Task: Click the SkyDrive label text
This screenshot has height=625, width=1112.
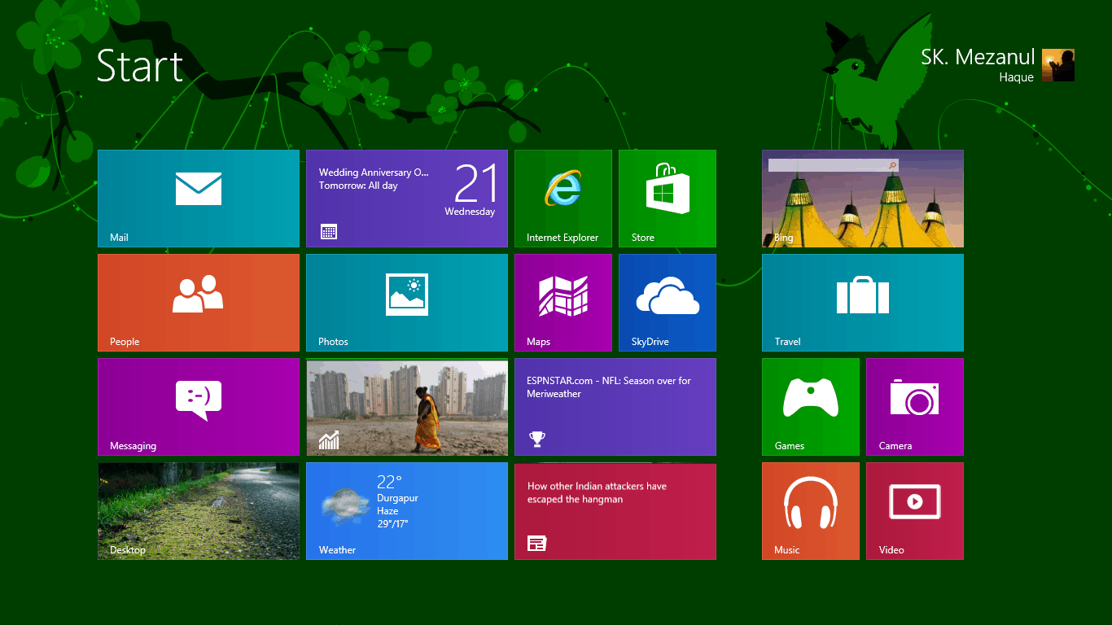Action: click(x=650, y=342)
